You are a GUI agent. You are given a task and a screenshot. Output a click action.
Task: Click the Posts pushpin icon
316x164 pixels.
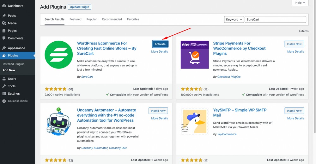click(4, 15)
